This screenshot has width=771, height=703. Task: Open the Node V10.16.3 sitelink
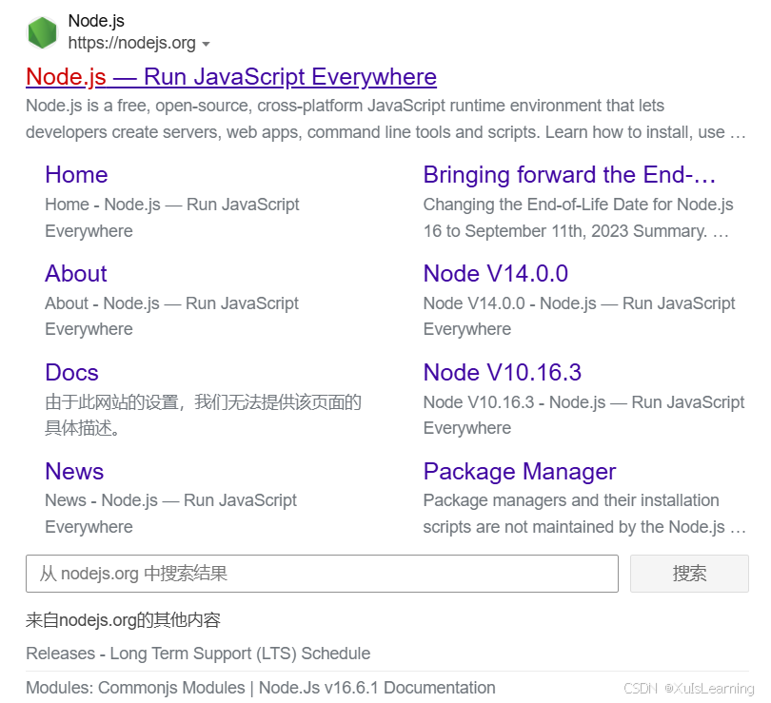(503, 372)
